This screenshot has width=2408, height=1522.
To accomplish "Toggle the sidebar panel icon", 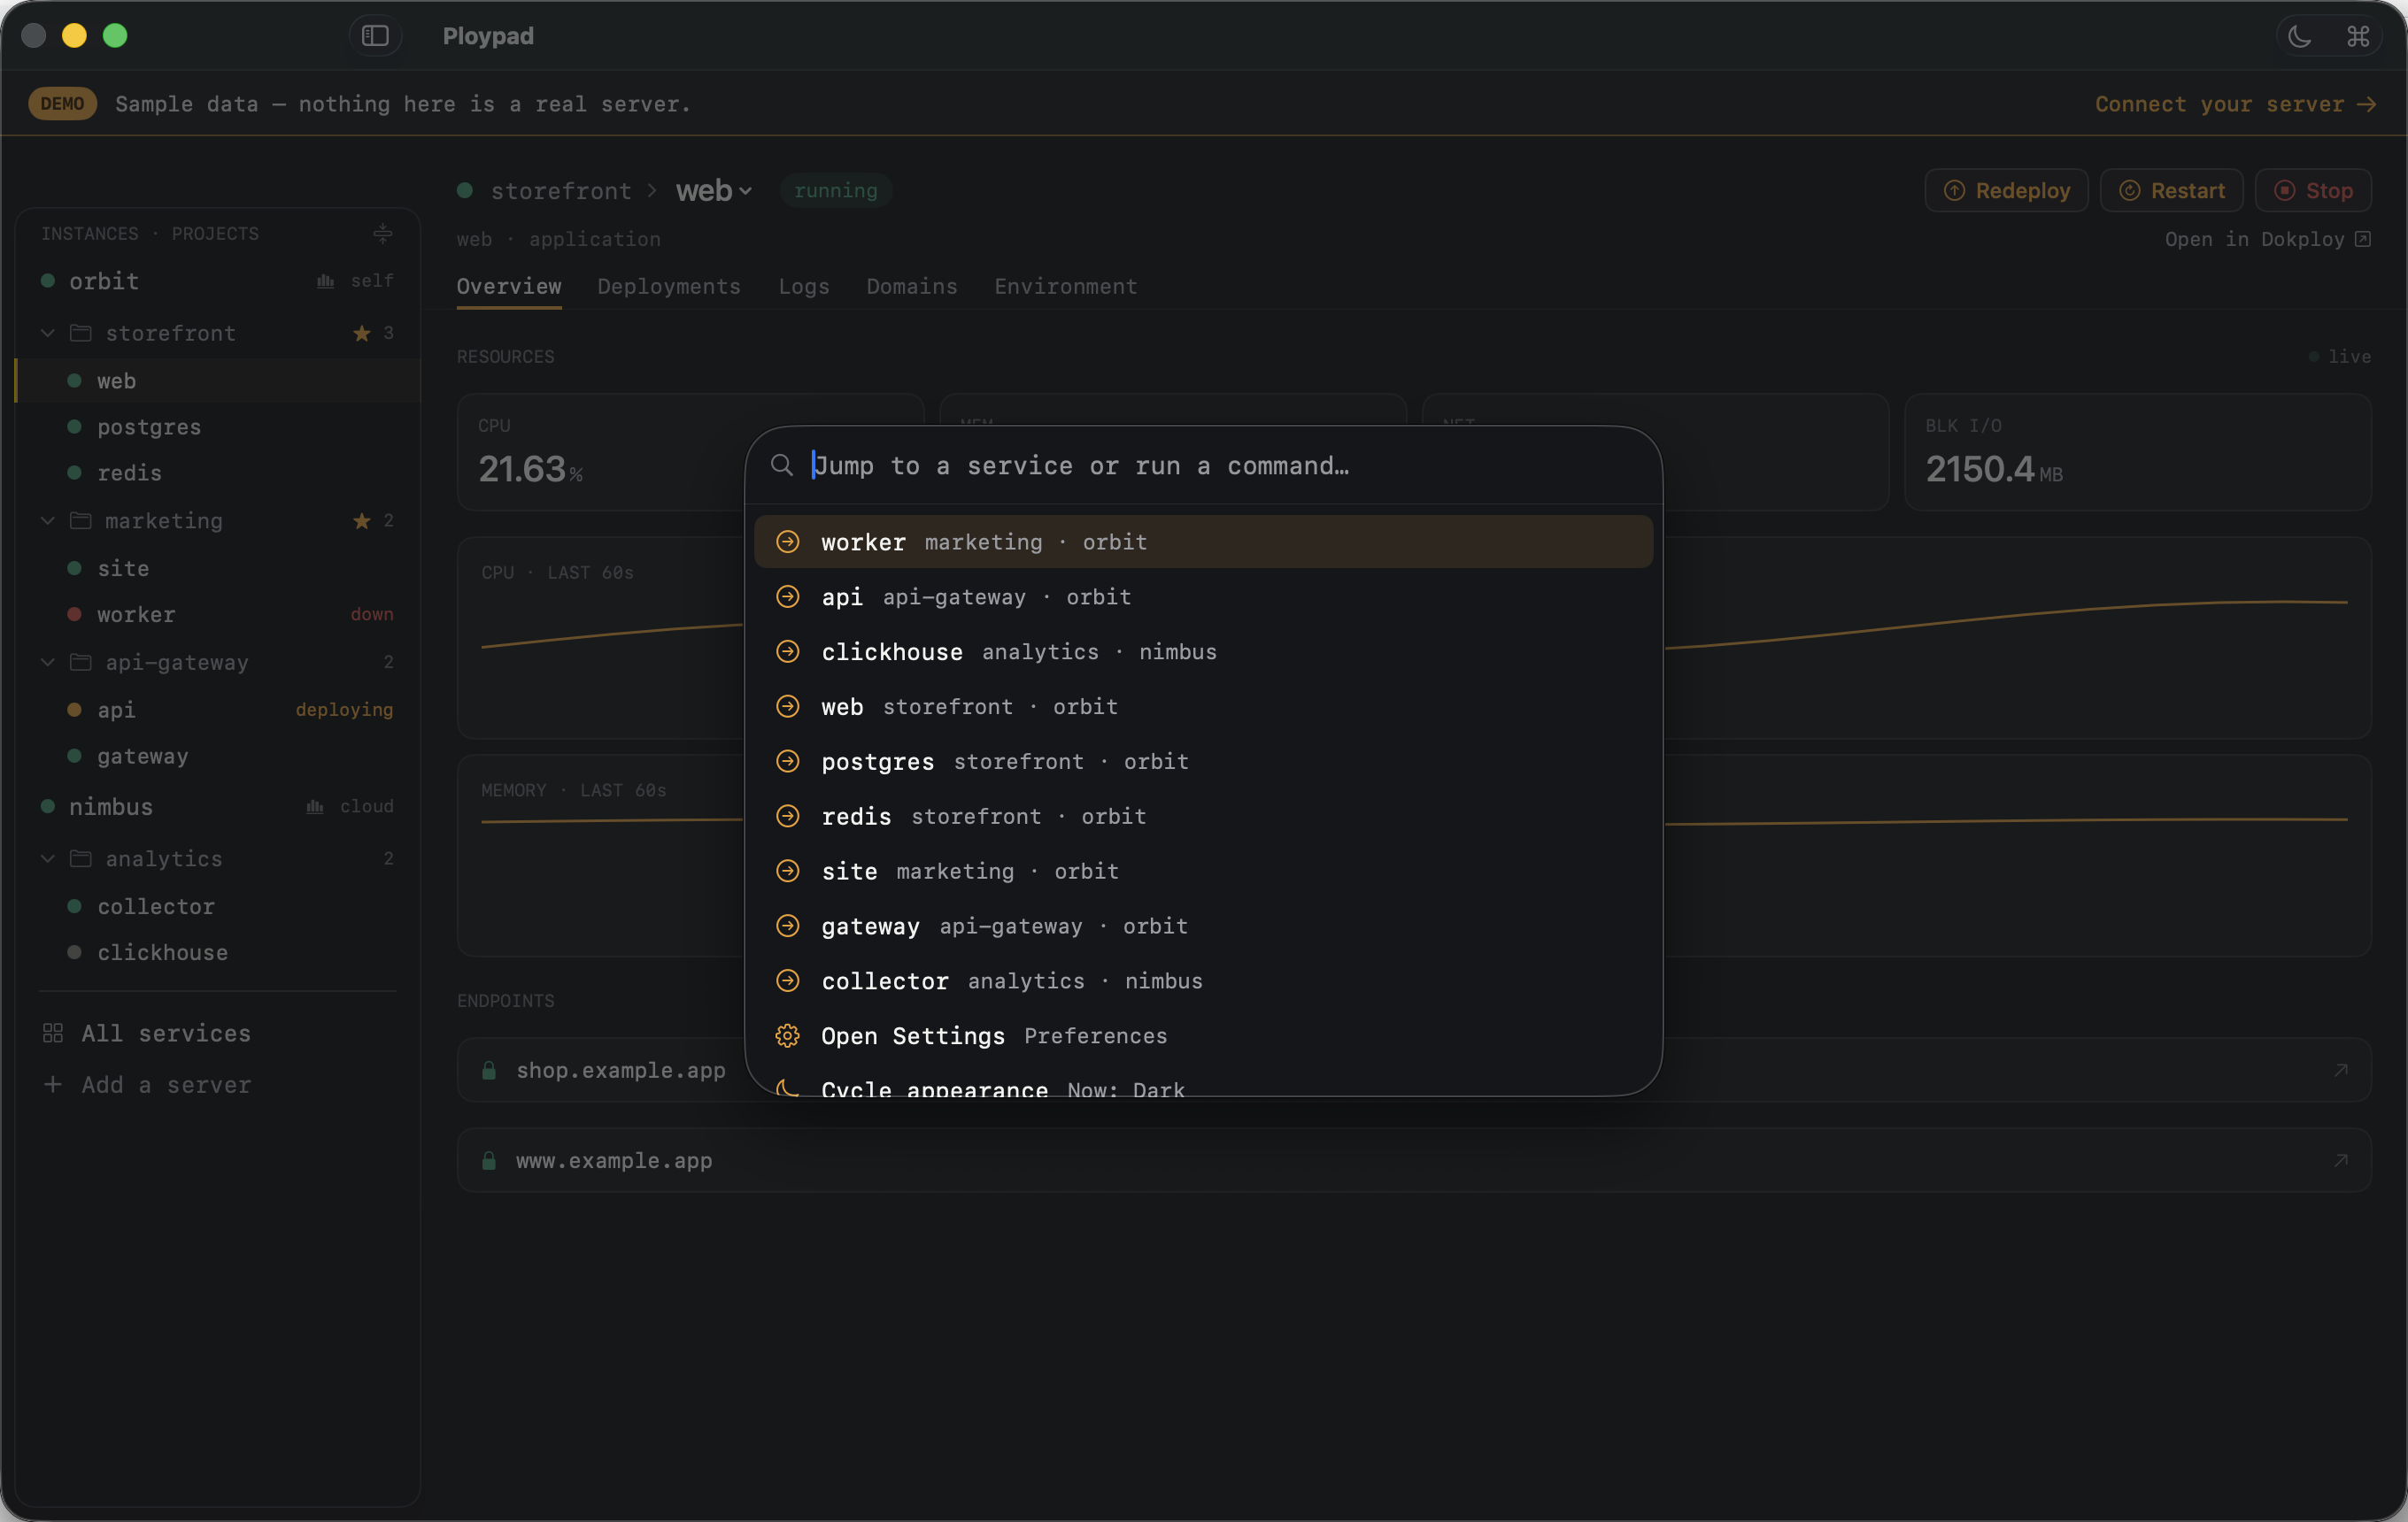I will 375,36.
